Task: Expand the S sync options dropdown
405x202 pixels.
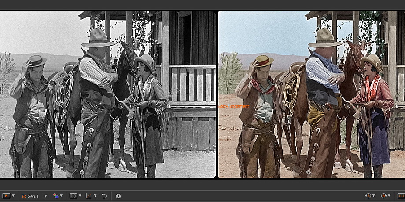Action: [x=374, y=196]
